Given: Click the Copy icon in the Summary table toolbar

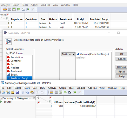Looking at the screenshot, I should click(27, 92).
